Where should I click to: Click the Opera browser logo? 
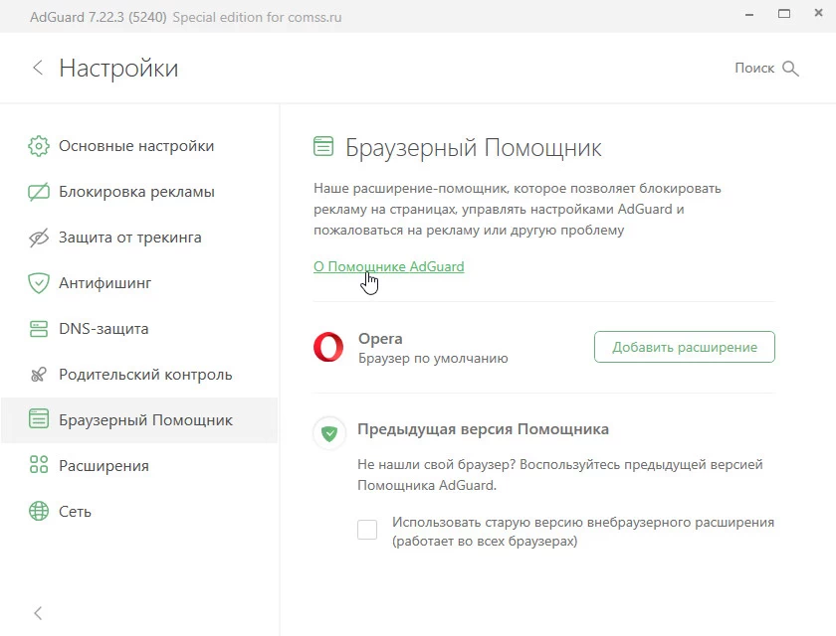click(329, 348)
